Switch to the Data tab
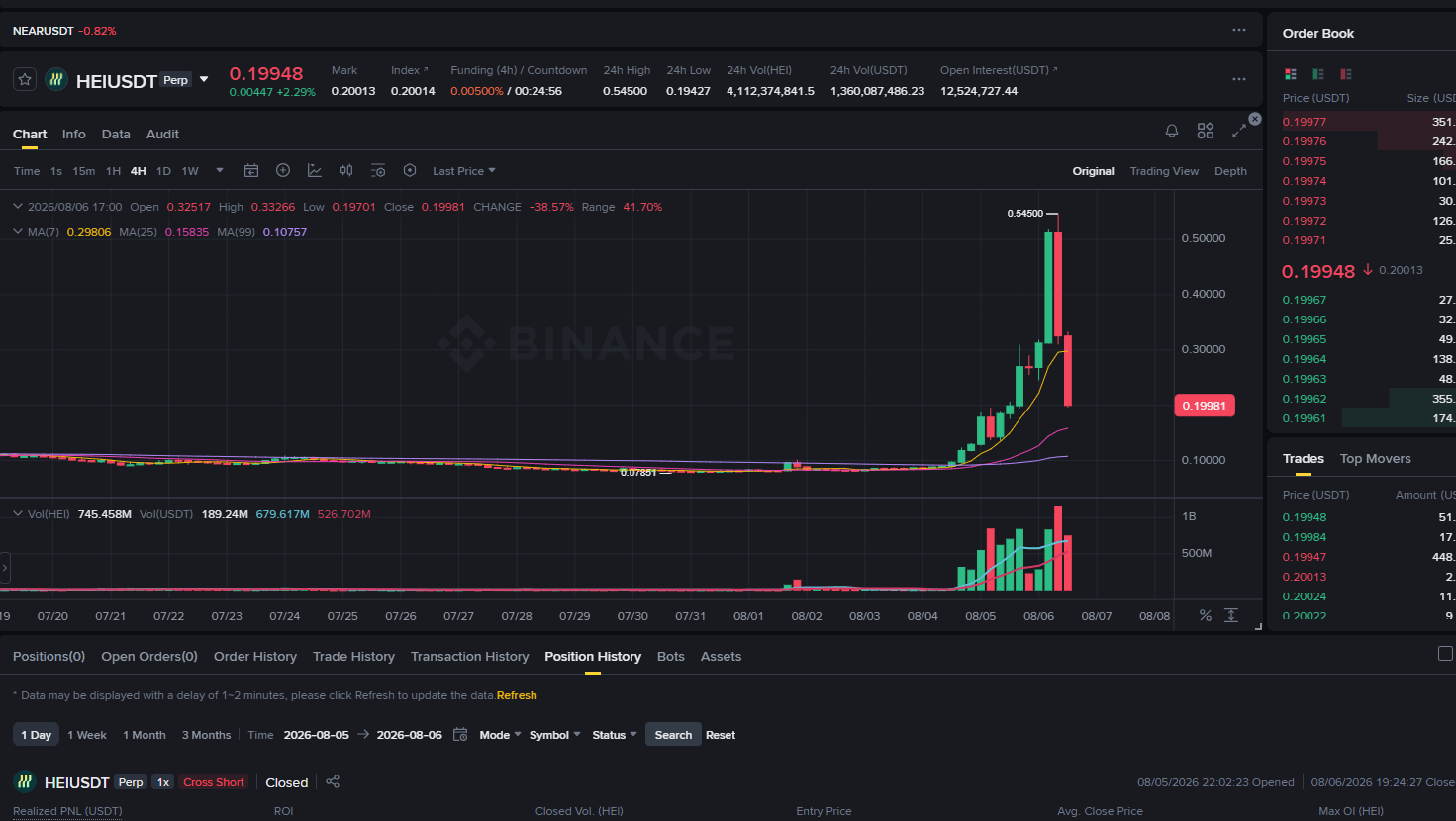The width and height of the screenshot is (1456, 821). click(x=116, y=134)
